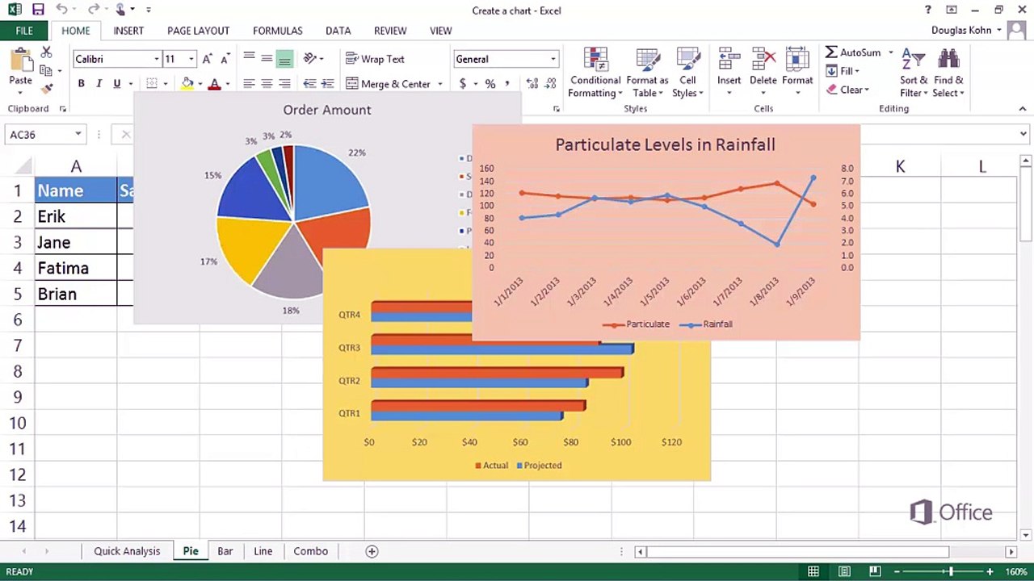Toggle Wrap Text on
Screen dimensions: 1034x581
tap(375, 59)
